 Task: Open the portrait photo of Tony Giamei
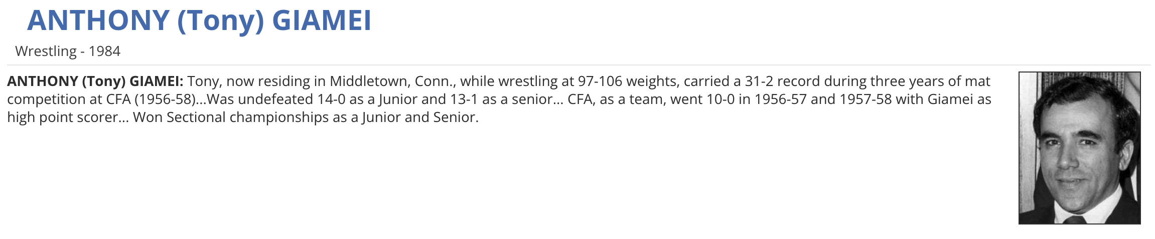1079,148
